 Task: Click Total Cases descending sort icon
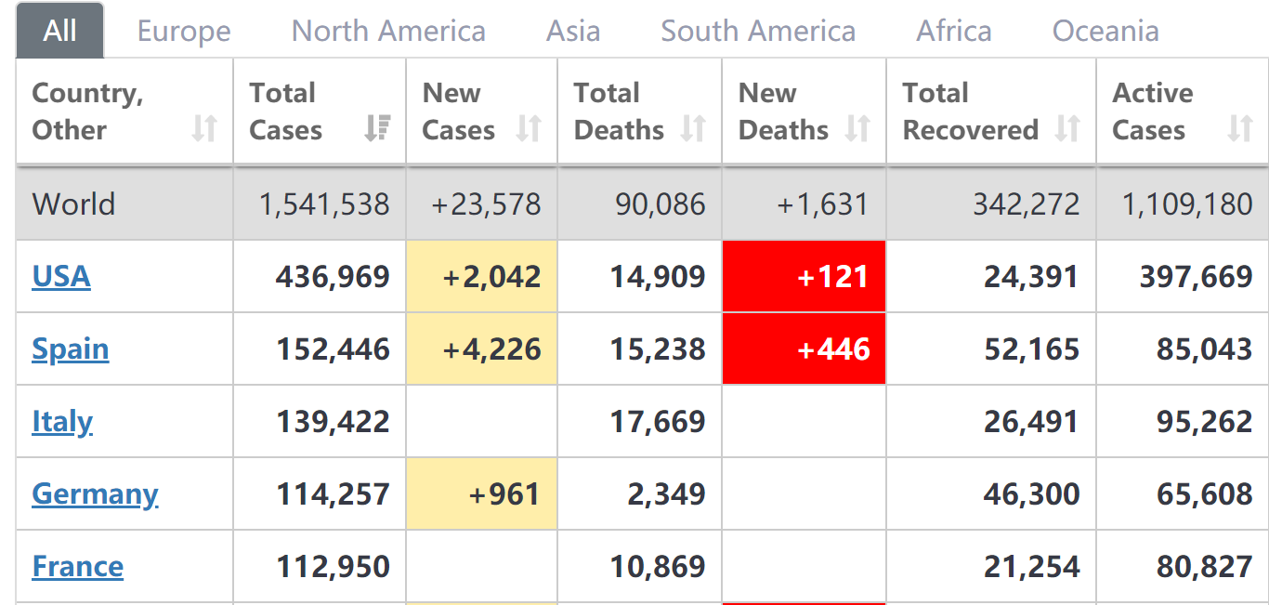(377, 128)
